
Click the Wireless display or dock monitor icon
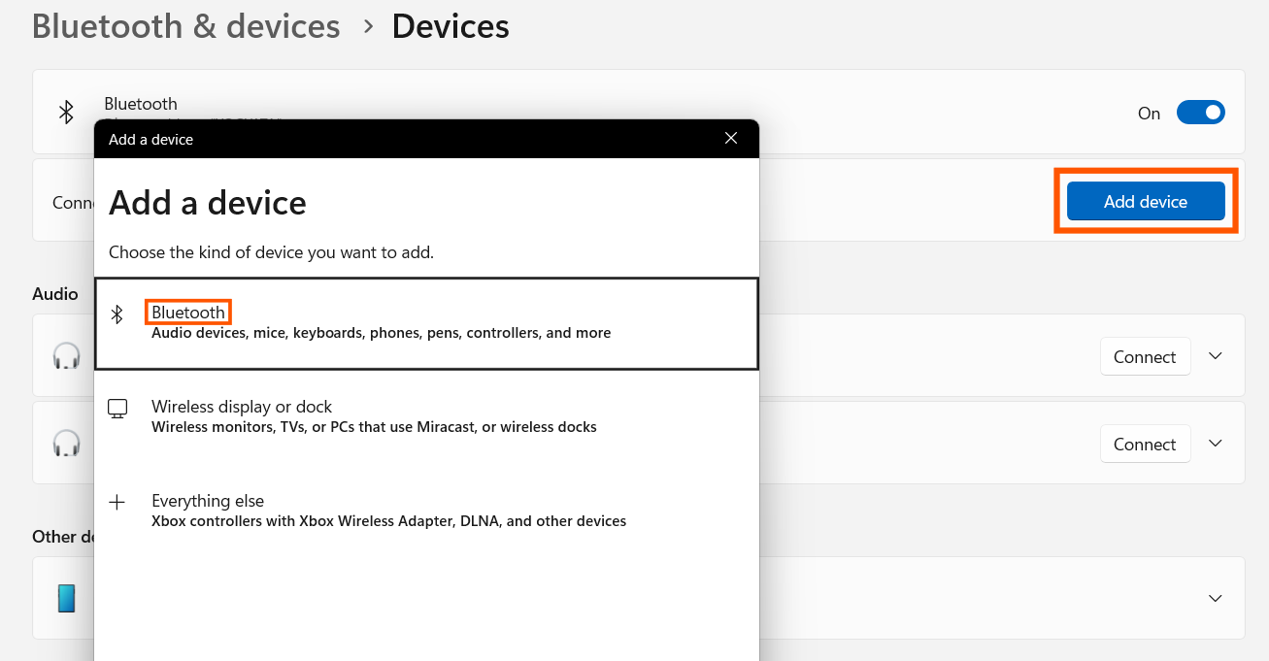(x=117, y=408)
